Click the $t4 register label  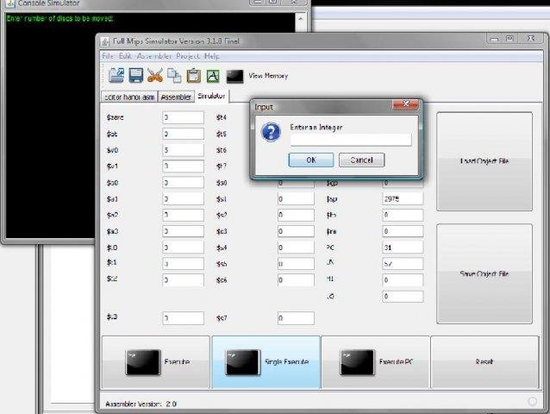pos(222,117)
